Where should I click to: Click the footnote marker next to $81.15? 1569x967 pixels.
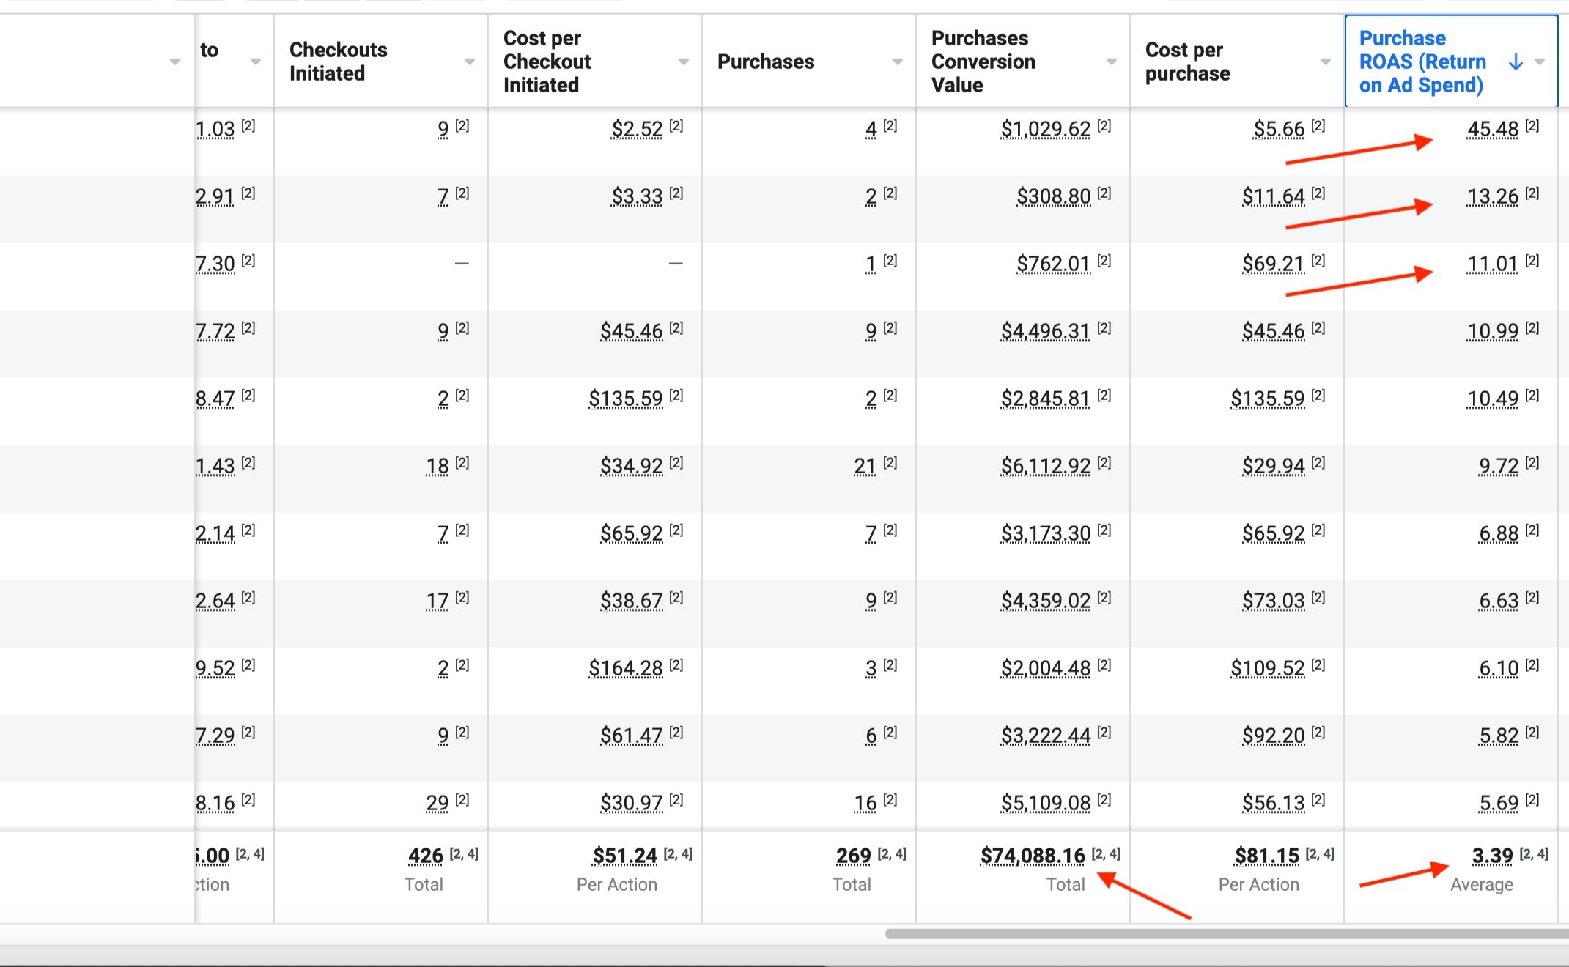pos(1320,853)
